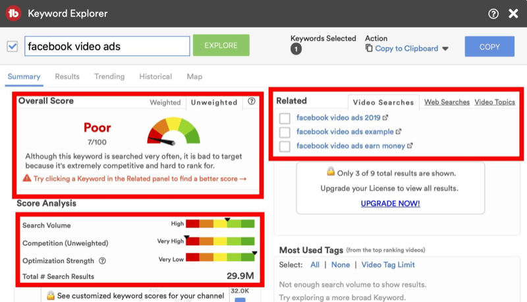This screenshot has height=302, width=527.
Task: Open the facebook video ads earn money link
Action: pyautogui.click(x=350, y=146)
